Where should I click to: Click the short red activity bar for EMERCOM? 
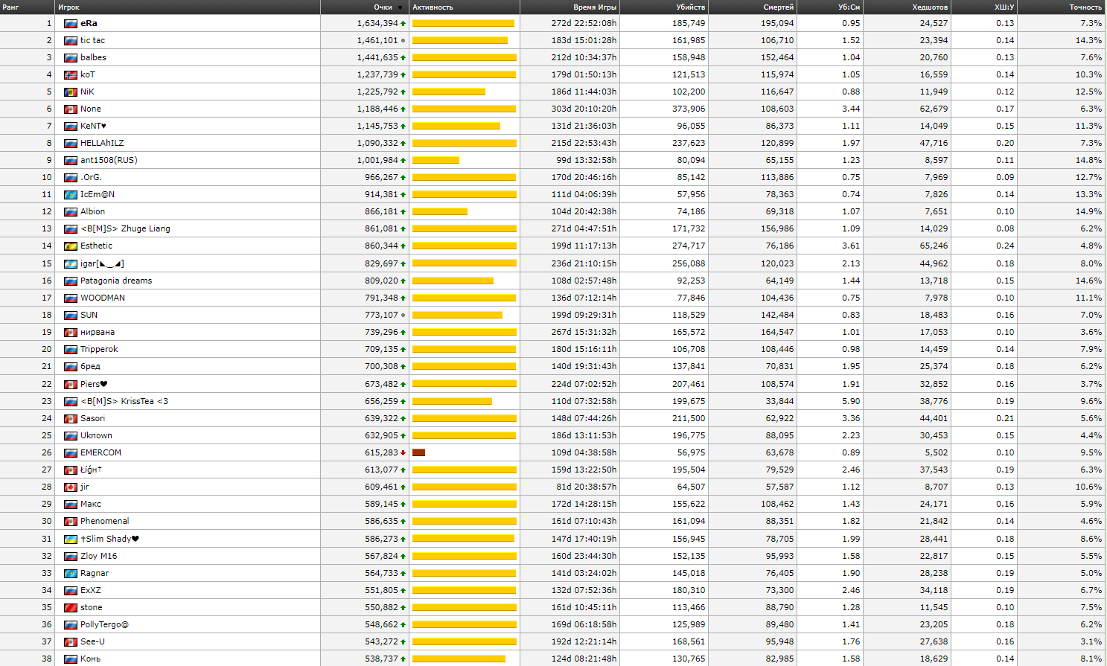coord(418,452)
